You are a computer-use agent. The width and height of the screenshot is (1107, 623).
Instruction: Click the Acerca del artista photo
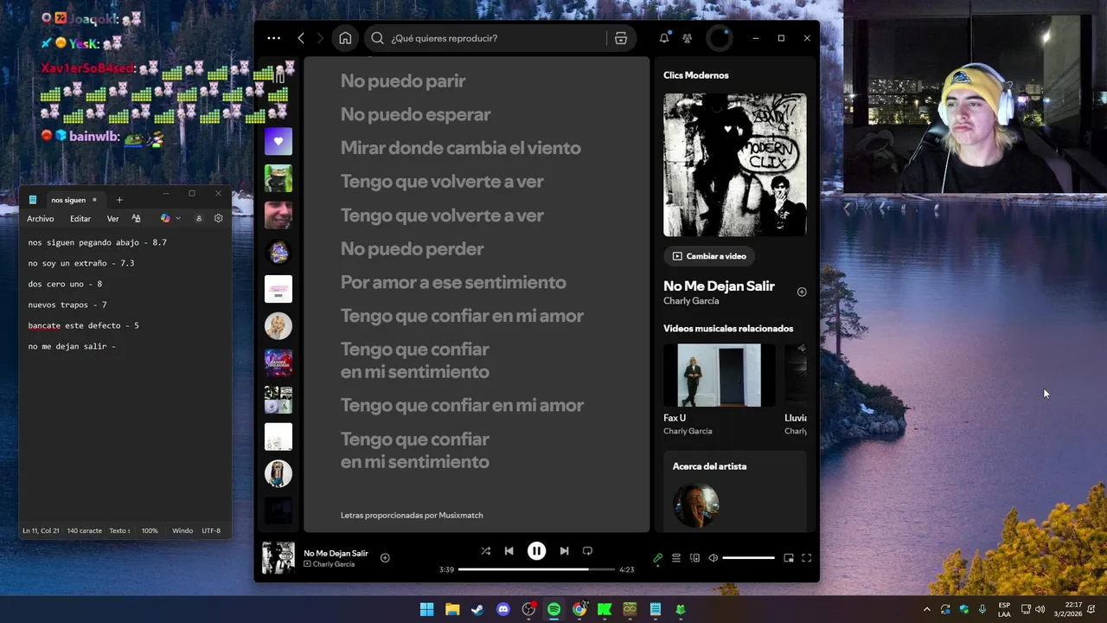click(695, 505)
